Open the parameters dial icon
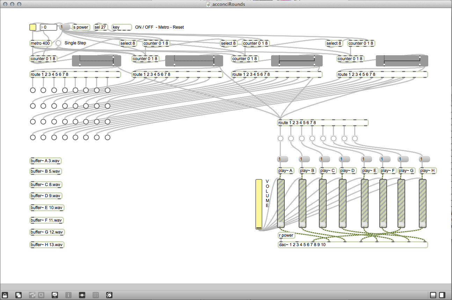The image size is (452, 300). (x=109, y=295)
